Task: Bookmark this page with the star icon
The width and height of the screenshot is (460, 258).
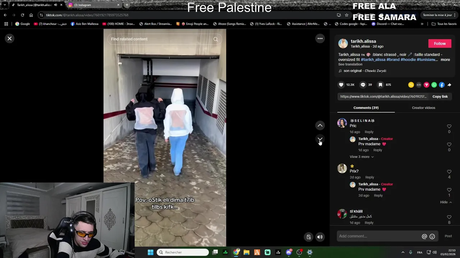Action: tap(346, 15)
